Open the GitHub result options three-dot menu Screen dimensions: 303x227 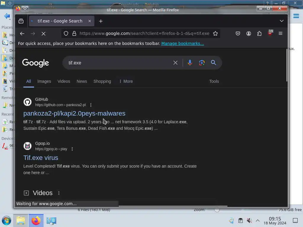[91, 105]
